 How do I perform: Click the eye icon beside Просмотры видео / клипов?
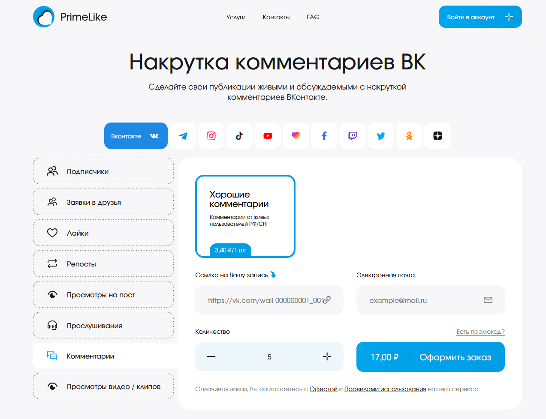click(x=52, y=386)
